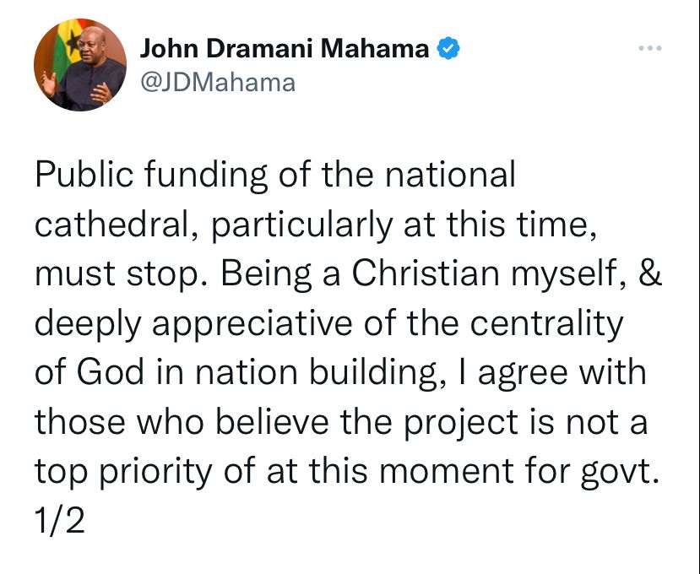The height and width of the screenshot is (574, 700).
Task: Click the word 'national' in the first line
Action: [x=450, y=174]
